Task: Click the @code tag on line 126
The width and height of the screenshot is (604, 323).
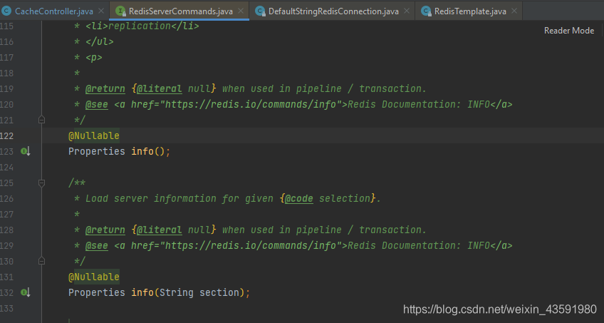Action: (x=298, y=198)
